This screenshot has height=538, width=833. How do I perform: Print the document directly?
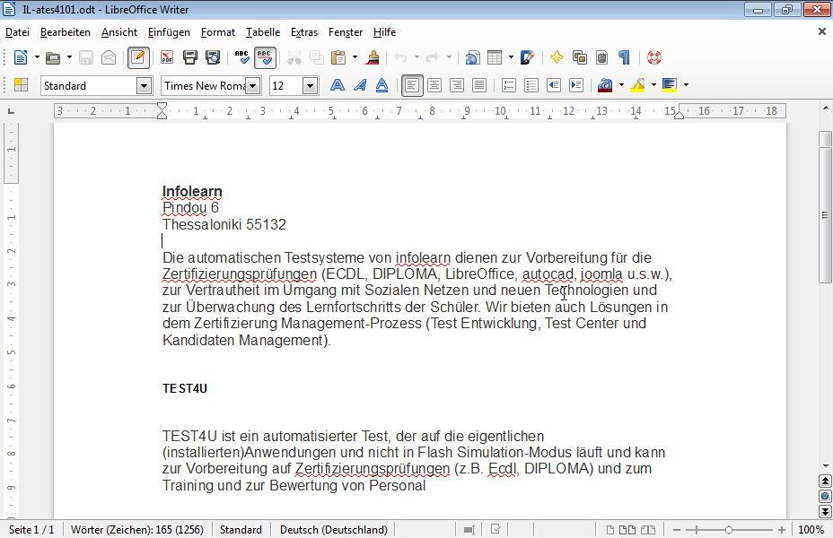pos(189,57)
